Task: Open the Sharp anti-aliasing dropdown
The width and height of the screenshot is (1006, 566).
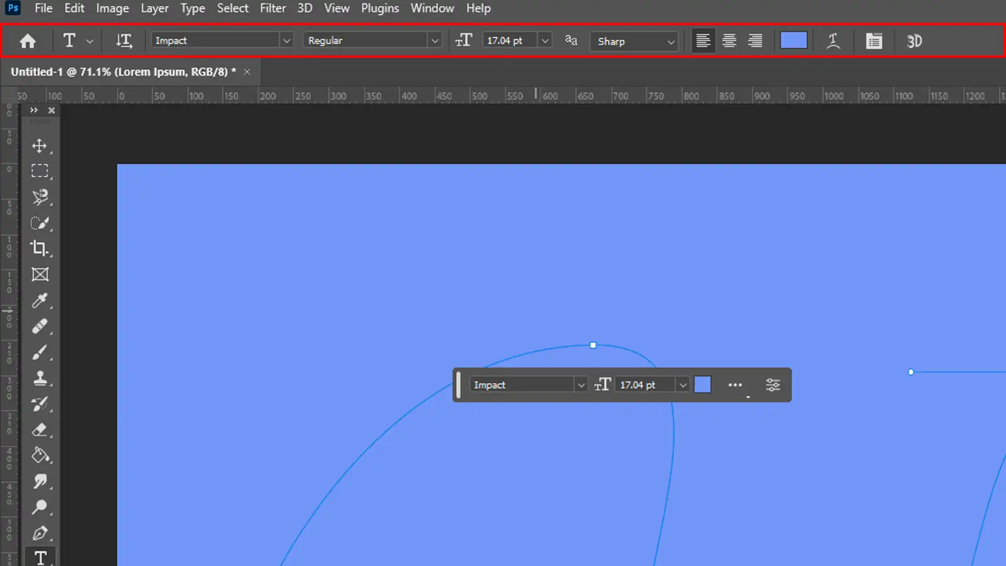Action: tap(634, 41)
